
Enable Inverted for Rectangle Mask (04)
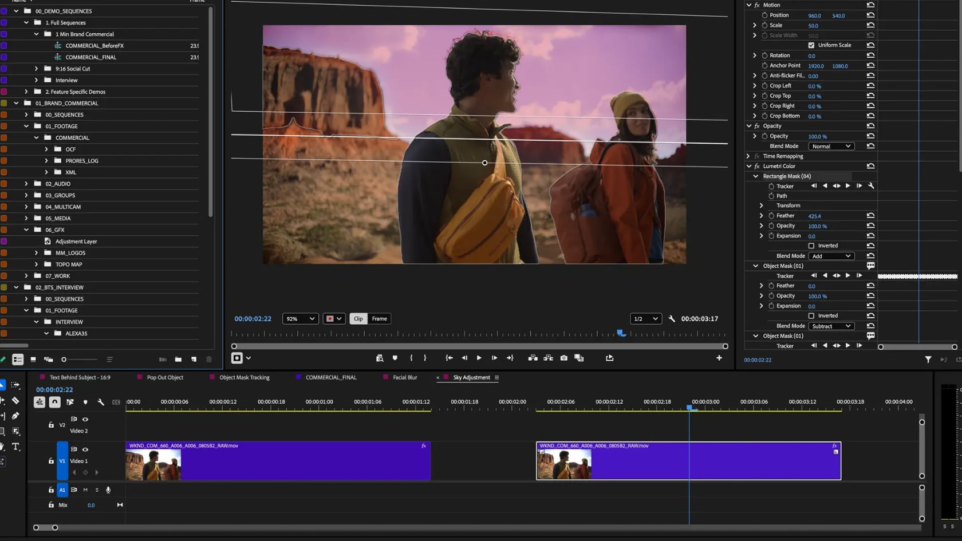pyautogui.click(x=811, y=246)
